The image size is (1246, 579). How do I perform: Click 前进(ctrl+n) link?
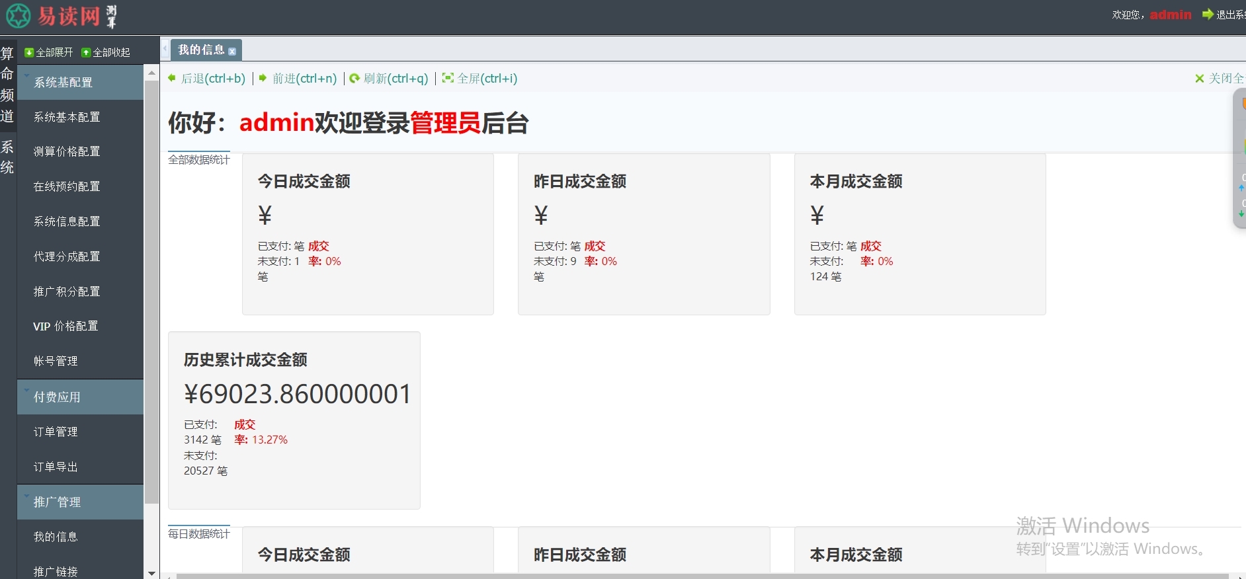[304, 79]
